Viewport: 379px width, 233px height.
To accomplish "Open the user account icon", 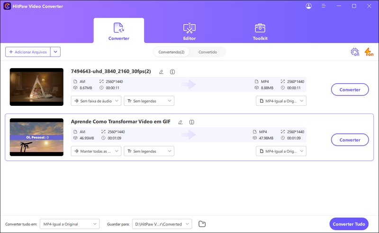I will [x=309, y=6].
